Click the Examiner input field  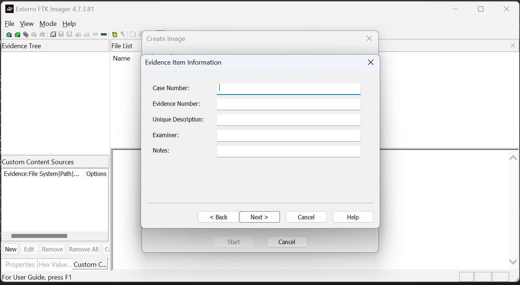pyautogui.click(x=289, y=135)
